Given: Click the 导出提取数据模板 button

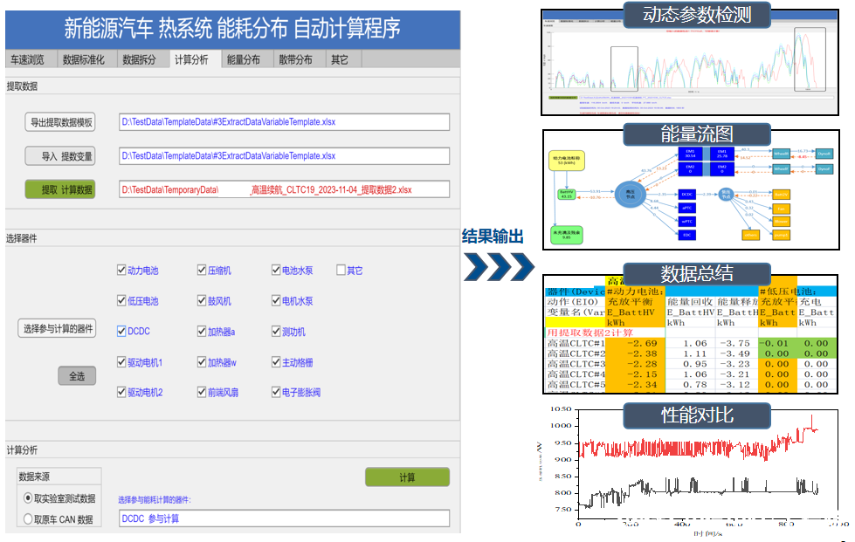Looking at the screenshot, I should click(60, 122).
